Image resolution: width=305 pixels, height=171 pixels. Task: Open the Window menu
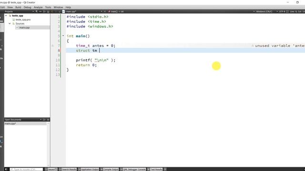pyautogui.click(x=58, y=7)
